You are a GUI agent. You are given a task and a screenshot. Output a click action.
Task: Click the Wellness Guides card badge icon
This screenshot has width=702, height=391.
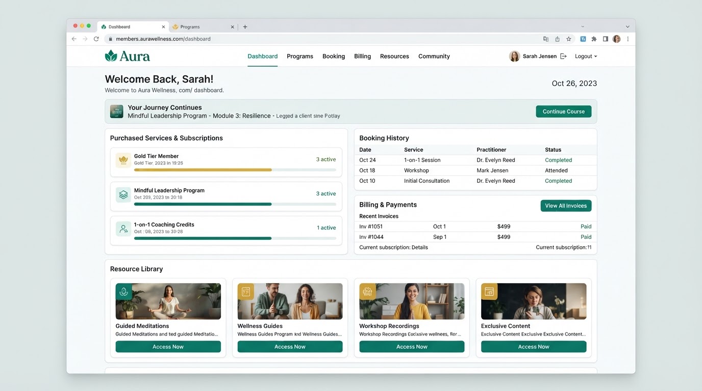(245, 292)
